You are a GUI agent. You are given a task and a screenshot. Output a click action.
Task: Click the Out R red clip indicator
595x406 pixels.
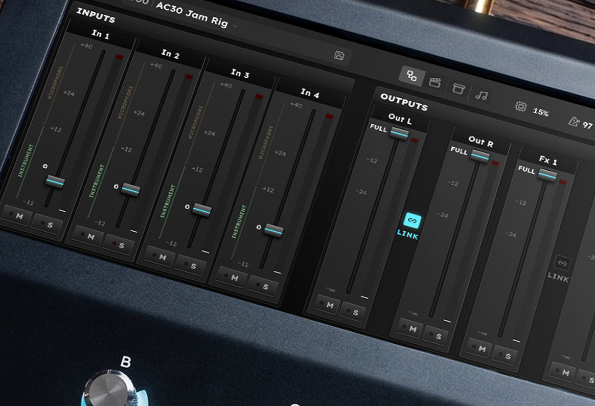pyautogui.click(x=496, y=163)
